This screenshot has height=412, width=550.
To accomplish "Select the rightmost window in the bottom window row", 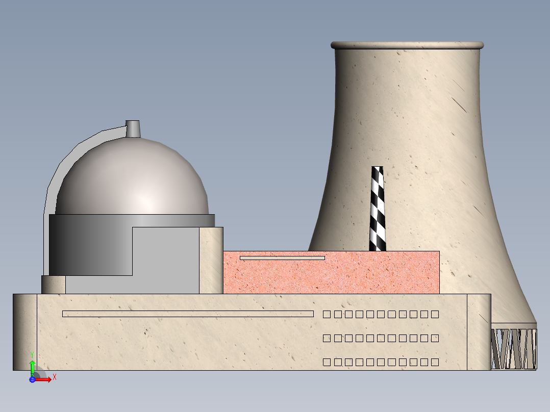I will pos(435,362).
